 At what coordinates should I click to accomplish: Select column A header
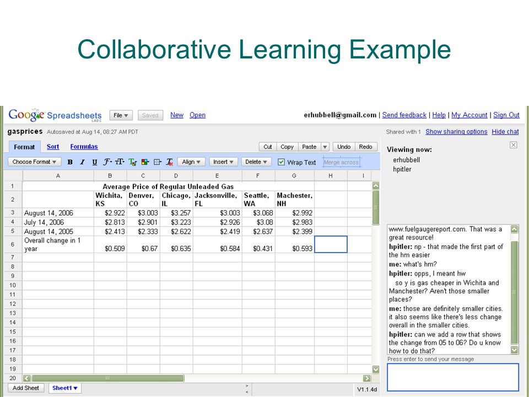[x=58, y=175]
